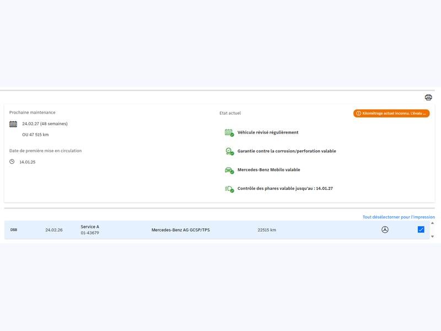Click the corrosion/perforation warranty icon
Screen dimensions: 441x331
pyautogui.click(x=229, y=151)
